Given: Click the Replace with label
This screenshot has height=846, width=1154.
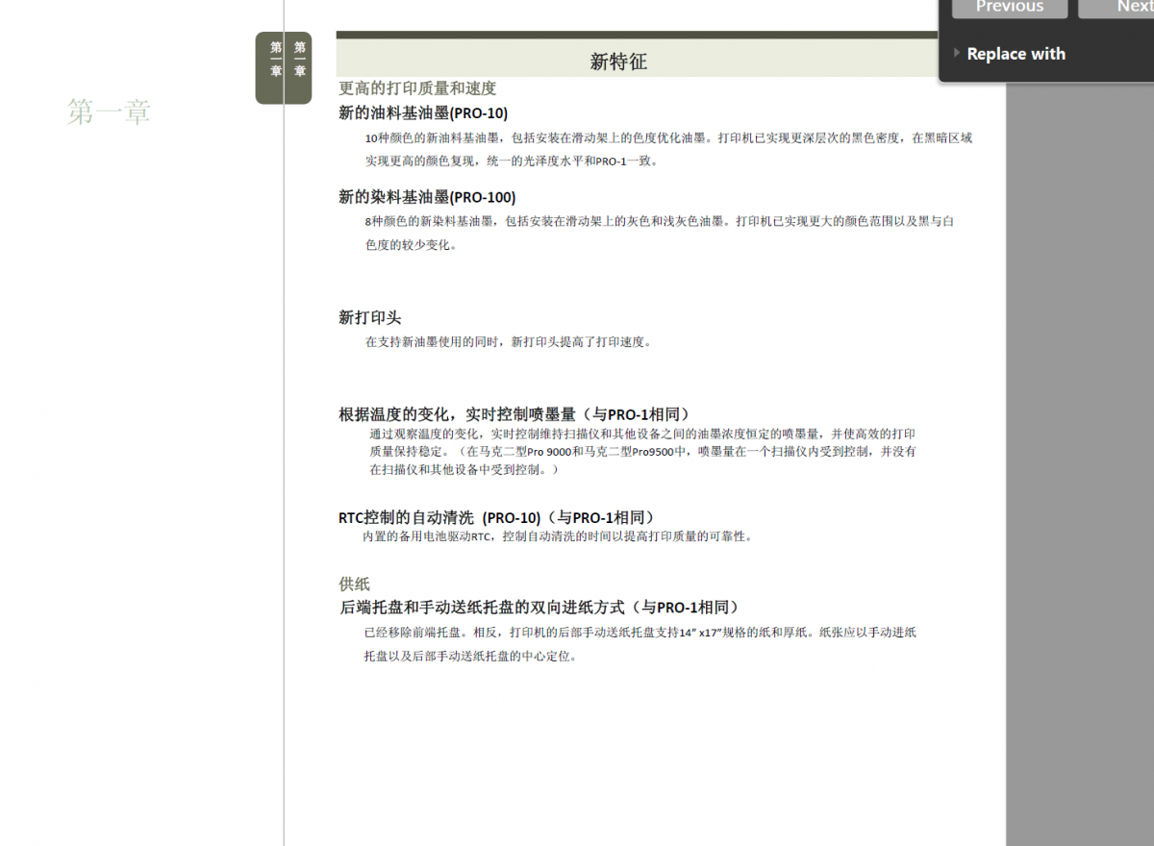Looking at the screenshot, I should [x=1016, y=54].
